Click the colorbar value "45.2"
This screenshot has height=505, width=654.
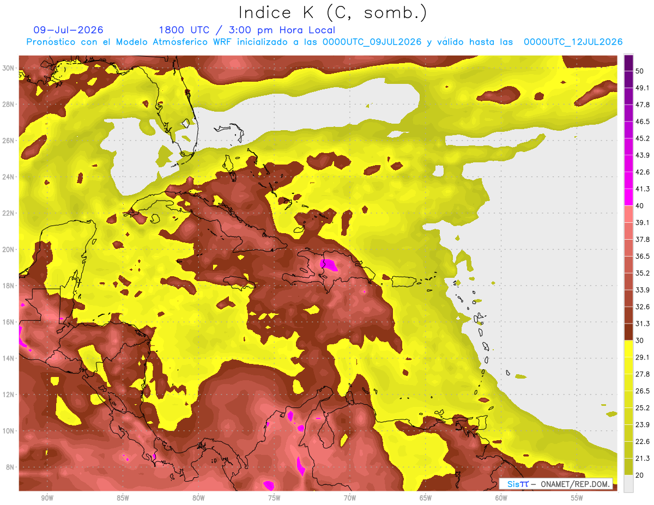tap(643, 138)
